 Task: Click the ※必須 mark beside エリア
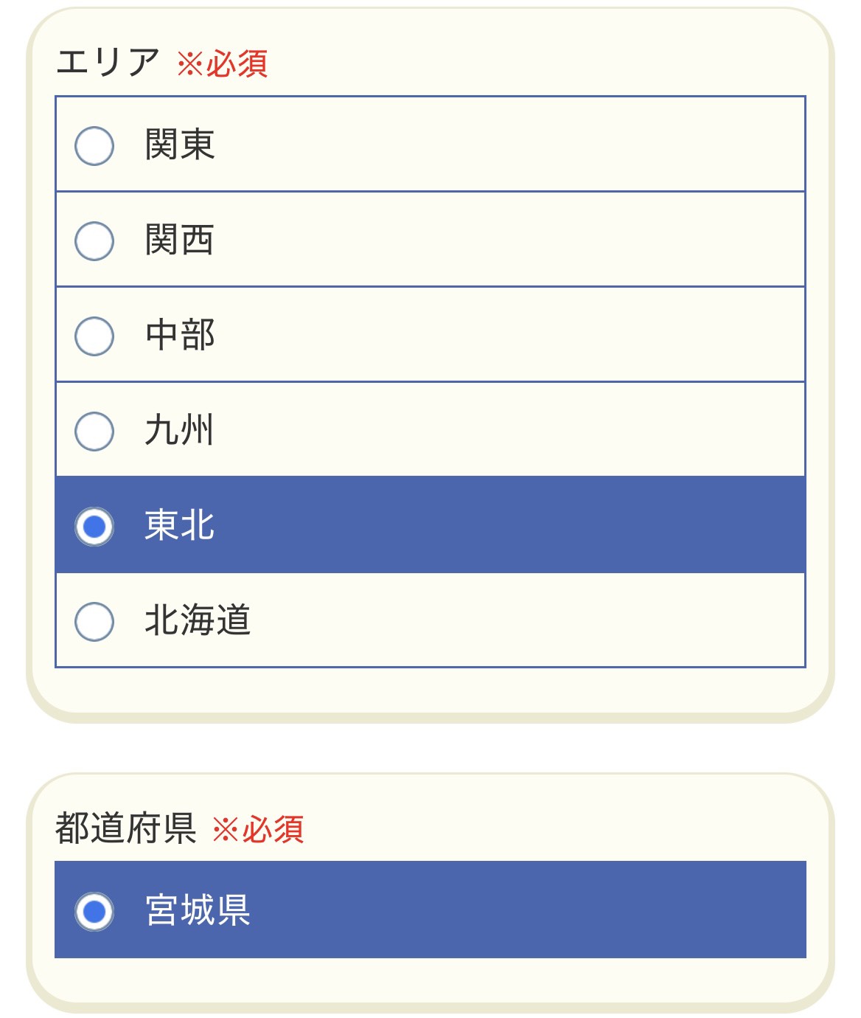[x=223, y=64]
